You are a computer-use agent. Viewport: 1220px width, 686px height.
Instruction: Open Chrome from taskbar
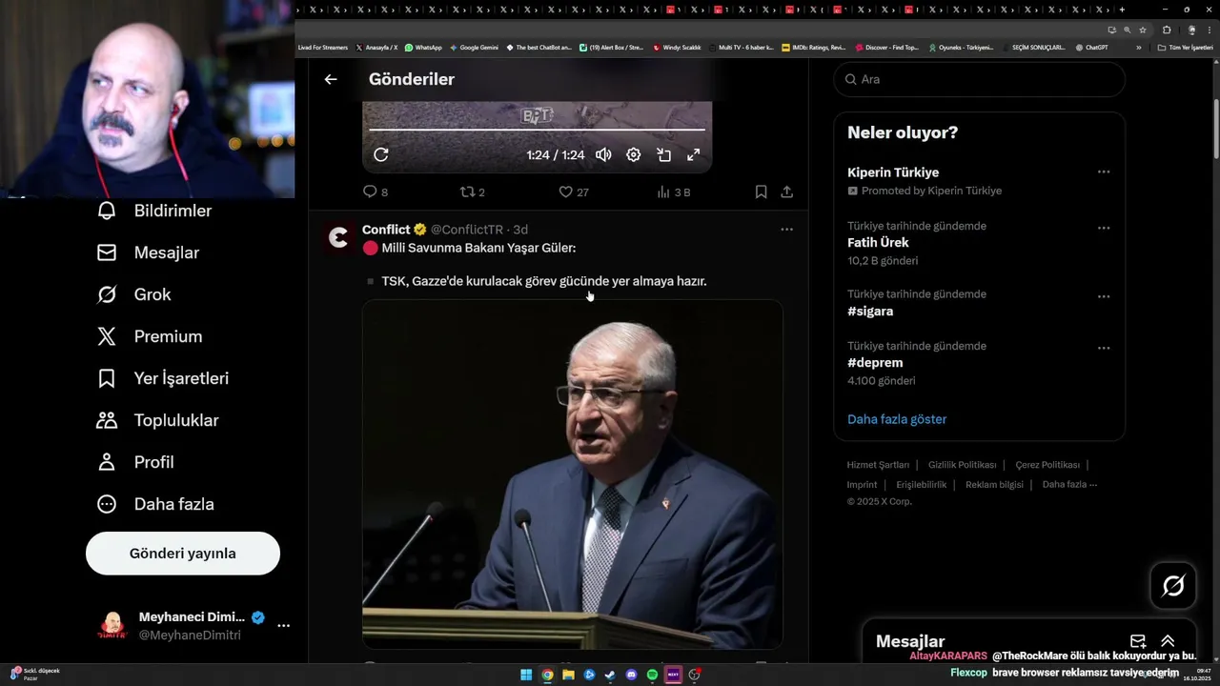(547, 675)
